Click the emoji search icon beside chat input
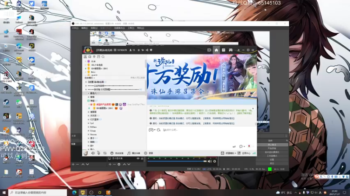 (x=158, y=130)
